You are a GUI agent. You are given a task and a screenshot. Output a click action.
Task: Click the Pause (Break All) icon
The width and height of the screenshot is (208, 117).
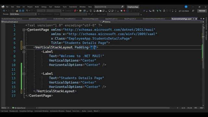(x=121, y=11)
